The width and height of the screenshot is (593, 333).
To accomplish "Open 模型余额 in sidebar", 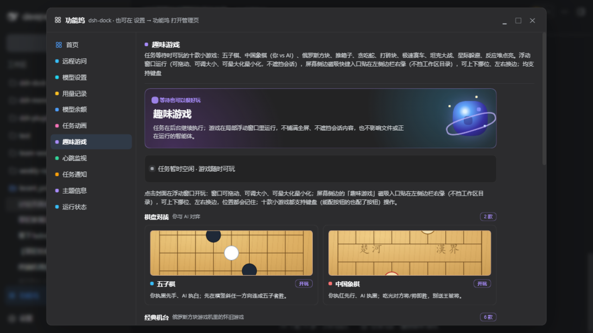I will [91, 110].
